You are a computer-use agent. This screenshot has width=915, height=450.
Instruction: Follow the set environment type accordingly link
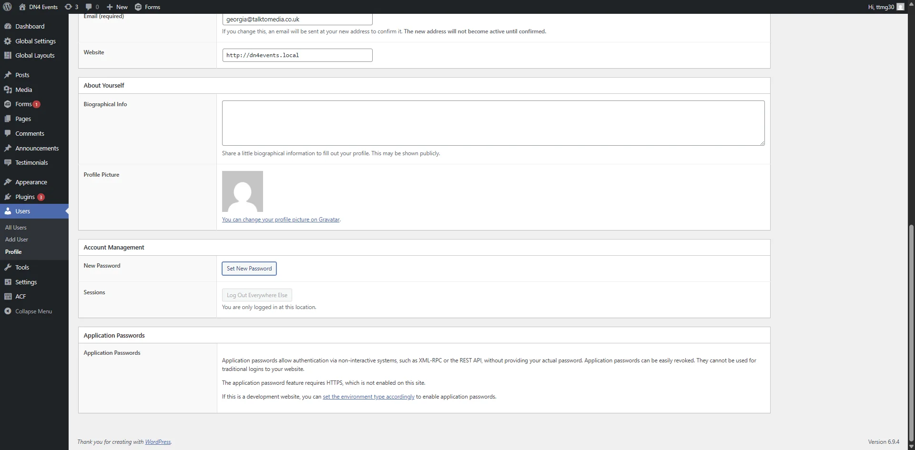tap(368, 396)
